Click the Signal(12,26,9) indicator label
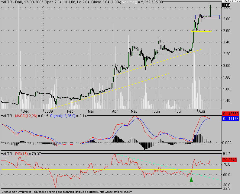The height and width of the screenshot is (194, 240). (63, 116)
